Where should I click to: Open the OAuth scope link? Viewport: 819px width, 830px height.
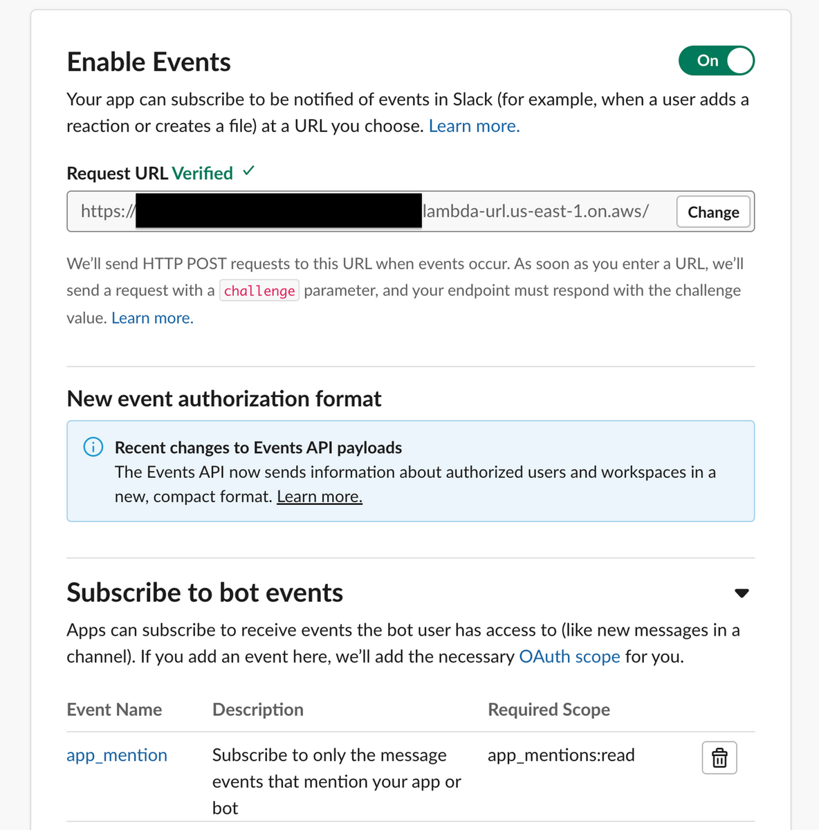point(569,656)
